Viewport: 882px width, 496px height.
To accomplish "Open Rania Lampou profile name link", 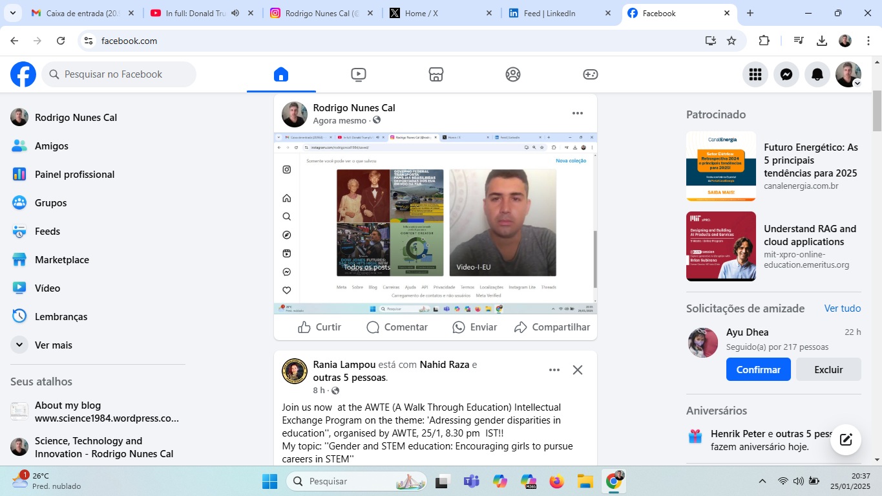I will click(x=344, y=365).
